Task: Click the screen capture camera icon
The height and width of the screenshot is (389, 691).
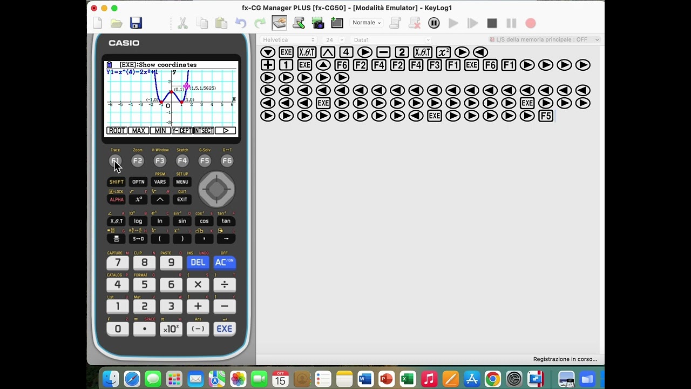Action: [318, 23]
